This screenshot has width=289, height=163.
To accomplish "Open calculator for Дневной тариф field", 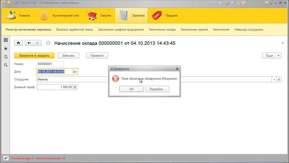I will point(75,87).
